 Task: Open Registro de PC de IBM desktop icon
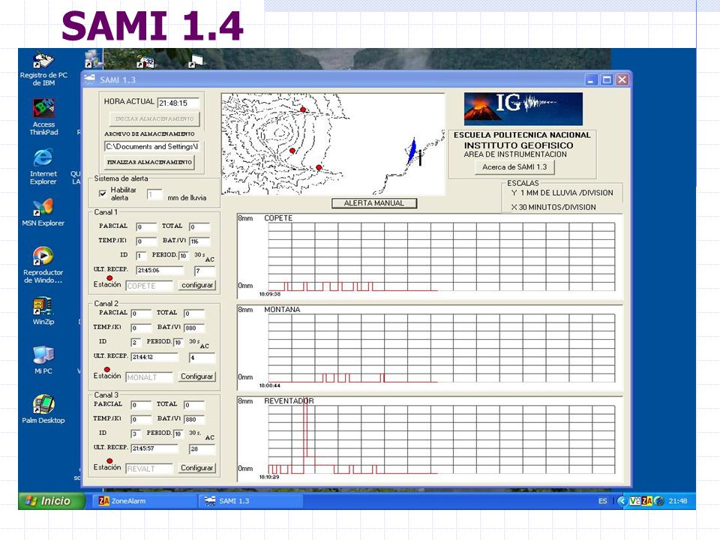pos(43,69)
